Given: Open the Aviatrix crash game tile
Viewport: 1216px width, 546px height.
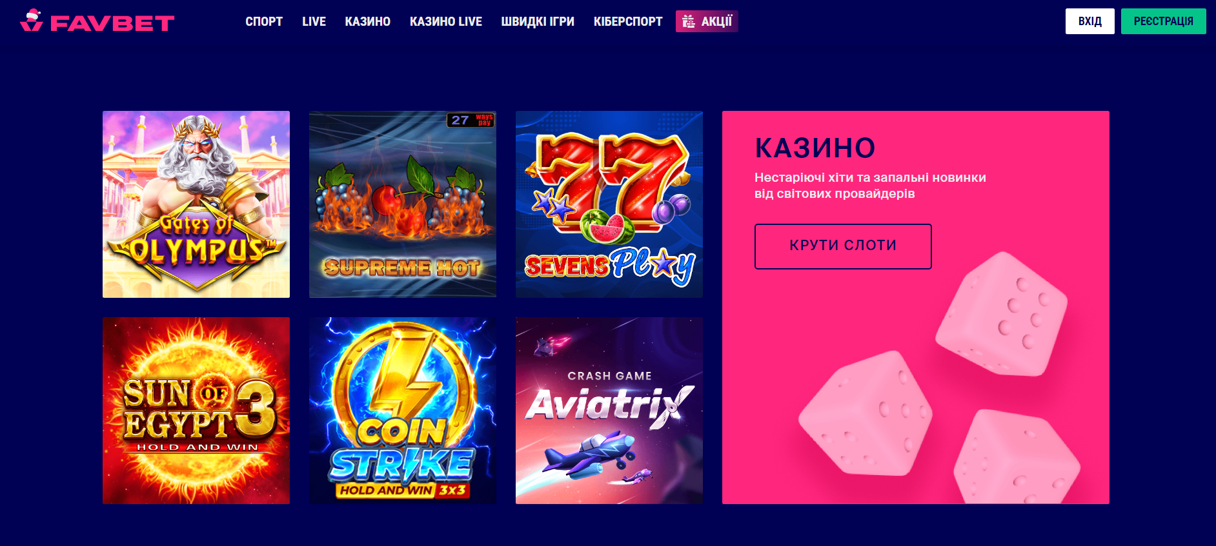Looking at the screenshot, I should pos(609,411).
